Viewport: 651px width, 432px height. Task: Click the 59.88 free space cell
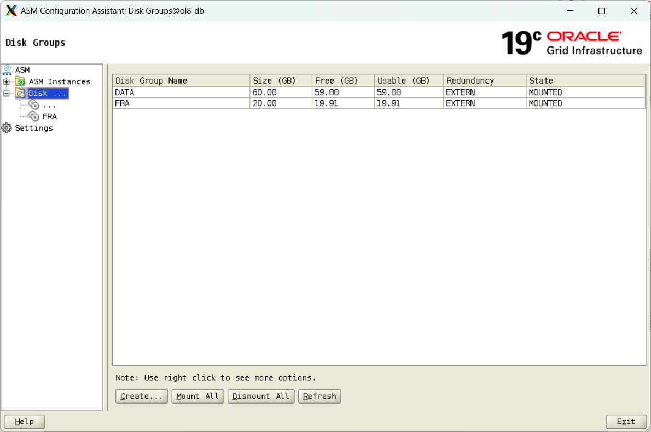(x=344, y=92)
